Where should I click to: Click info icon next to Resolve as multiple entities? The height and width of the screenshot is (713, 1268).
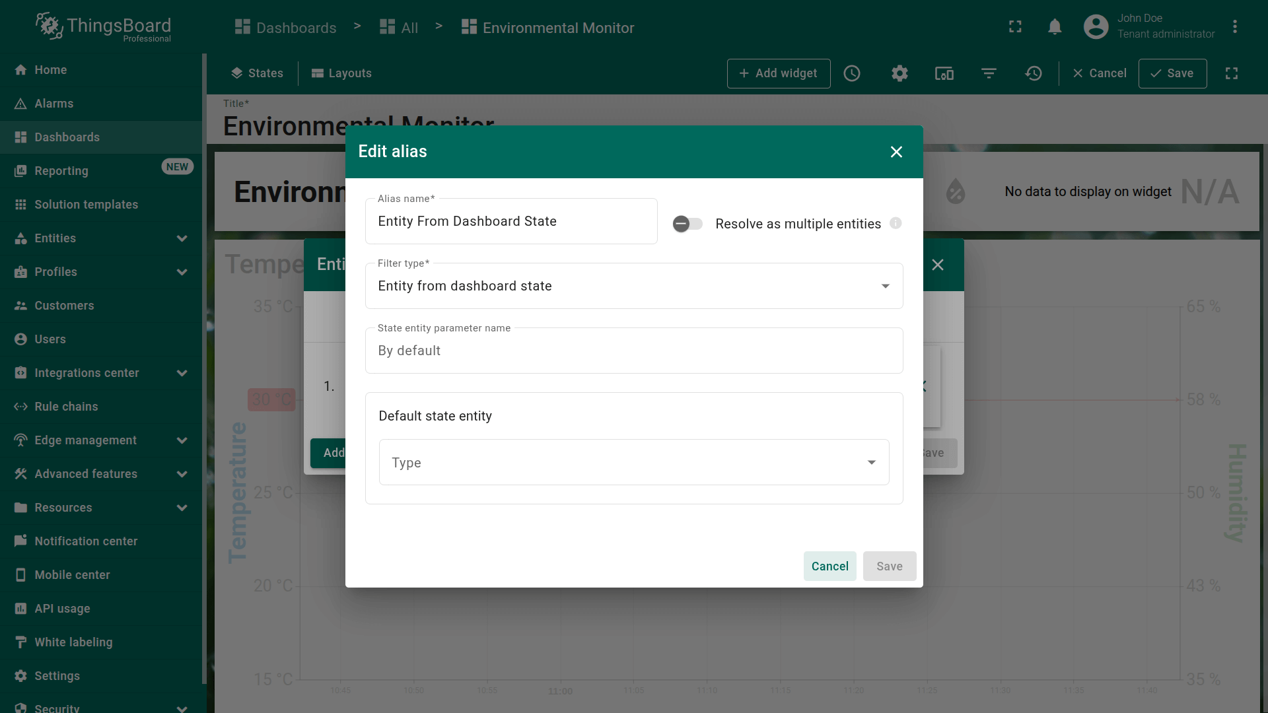click(x=896, y=223)
